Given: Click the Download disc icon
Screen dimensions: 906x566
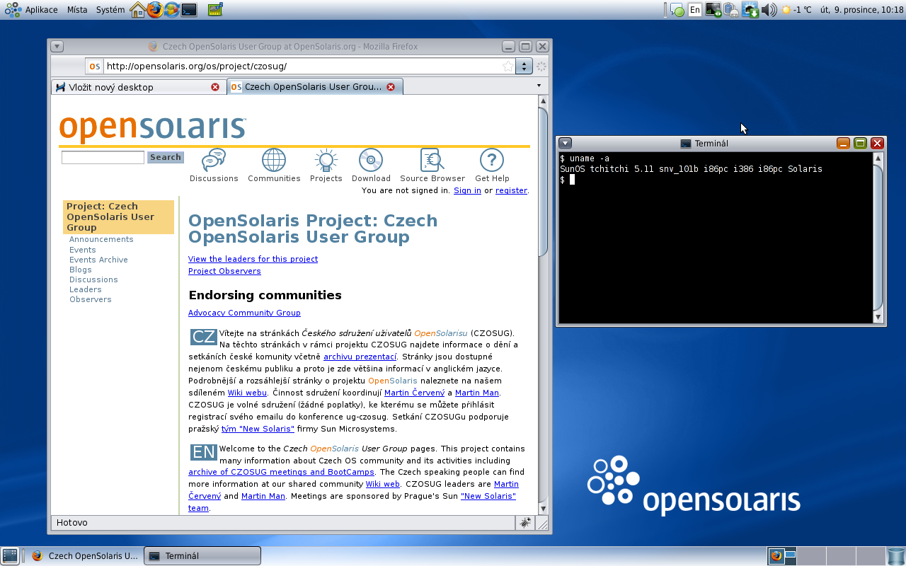Looking at the screenshot, I should (371, 161).
